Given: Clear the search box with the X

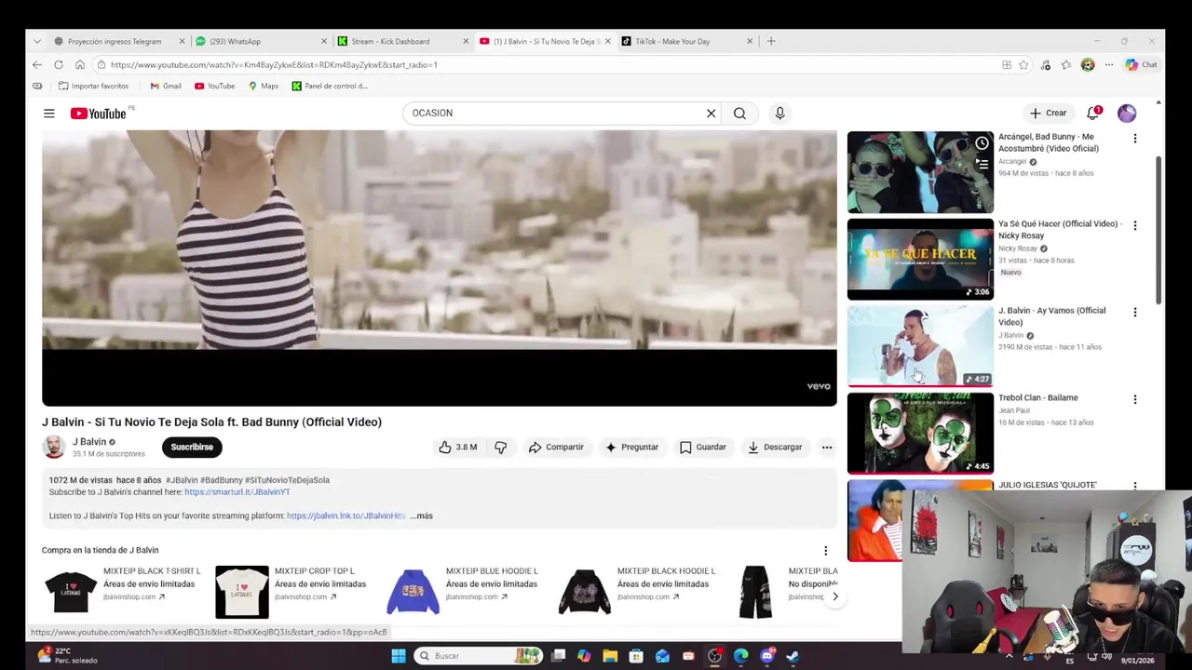Looking at the screenshot, I should coord(711,114).
